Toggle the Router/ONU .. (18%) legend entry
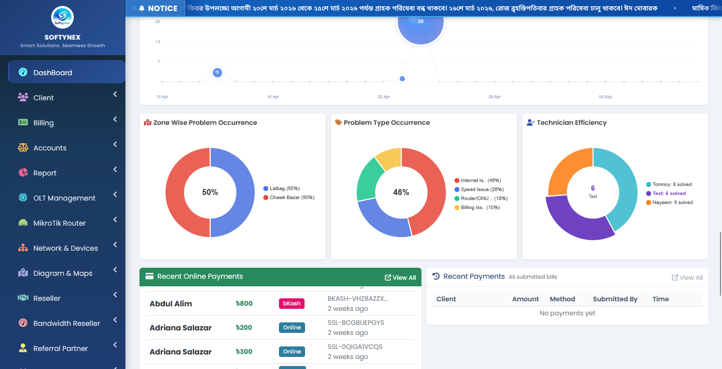The height and width of the screenshot is (369, 722). [481, 199]
